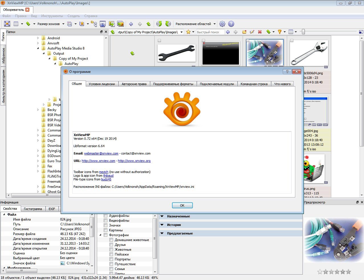Click the thumbnail size slider handle
This screenshot has height=280, width=364.
[x=303, y=32]
